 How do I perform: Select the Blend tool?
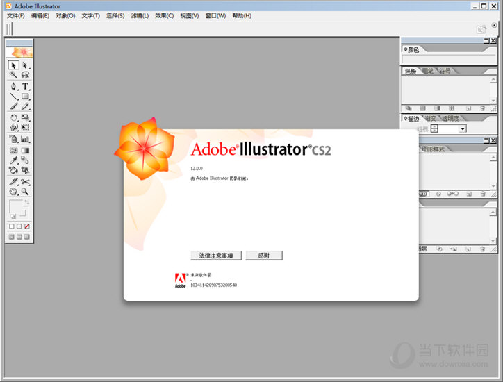25,160
